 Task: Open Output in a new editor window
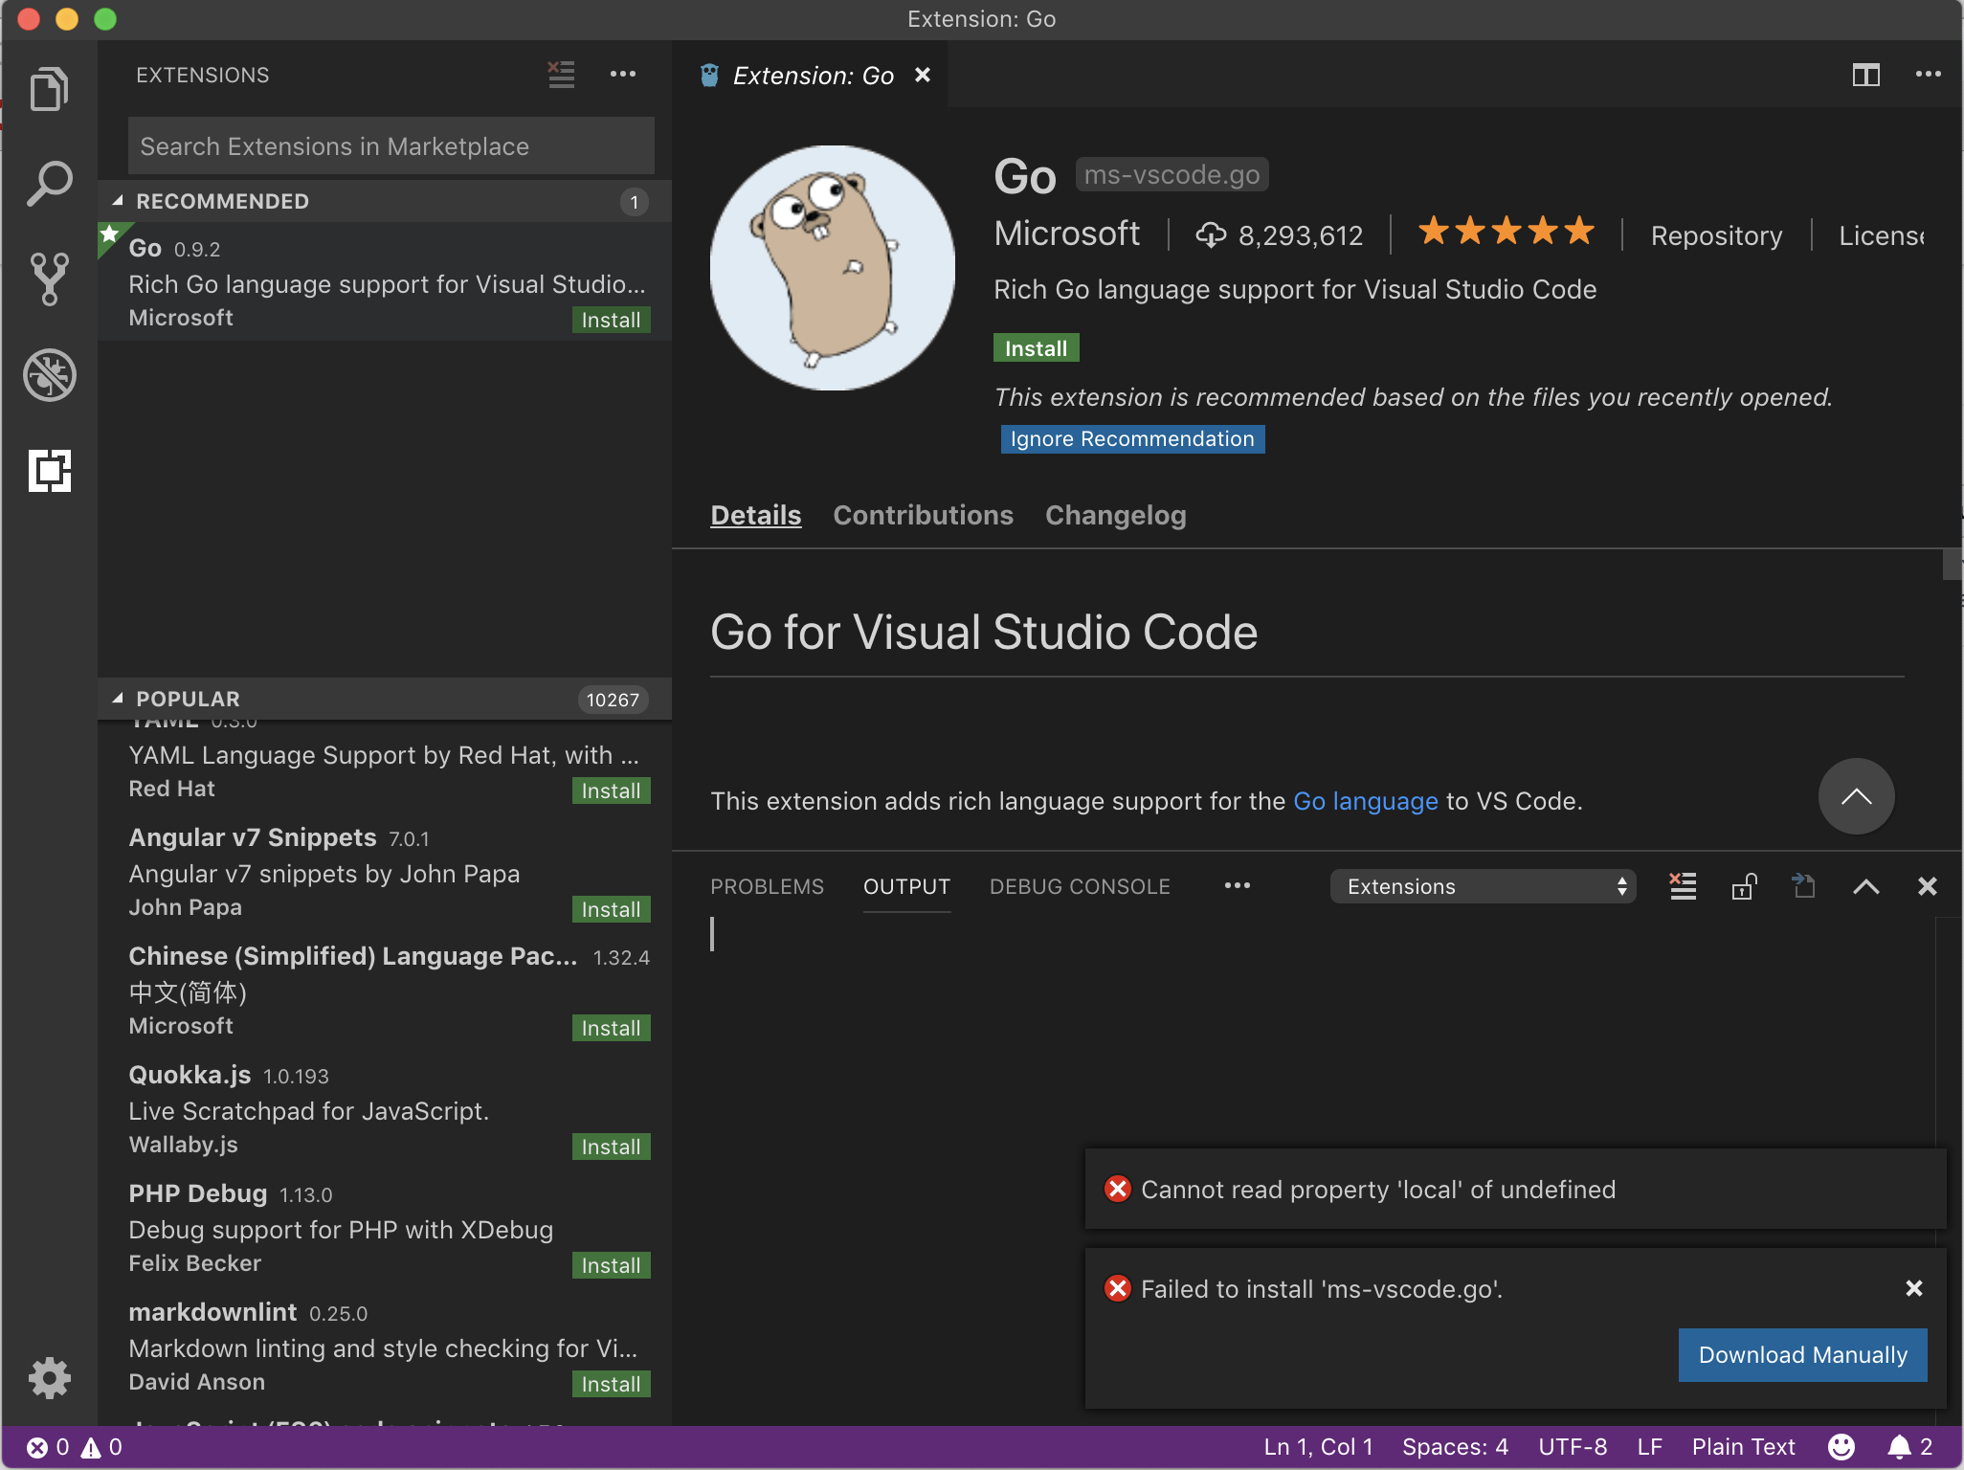tap(1804, 886)
